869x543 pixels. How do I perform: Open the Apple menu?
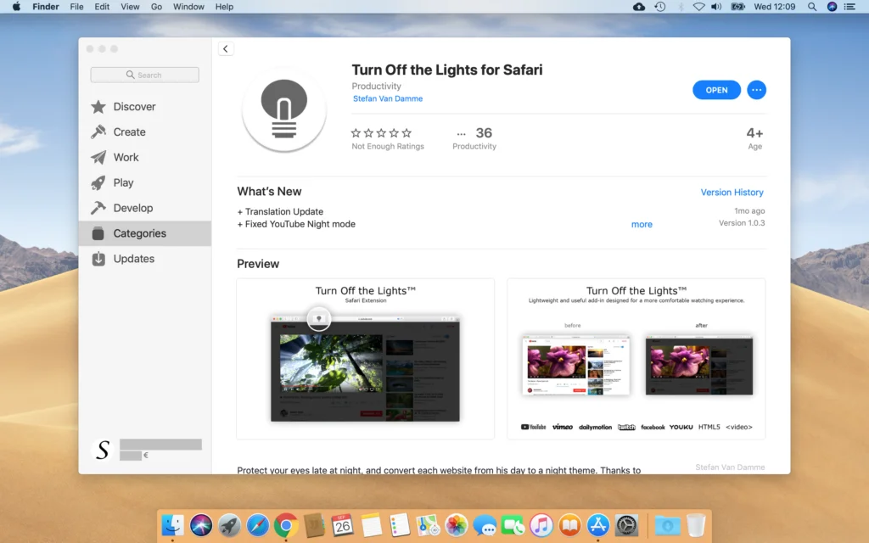[16, 7]
